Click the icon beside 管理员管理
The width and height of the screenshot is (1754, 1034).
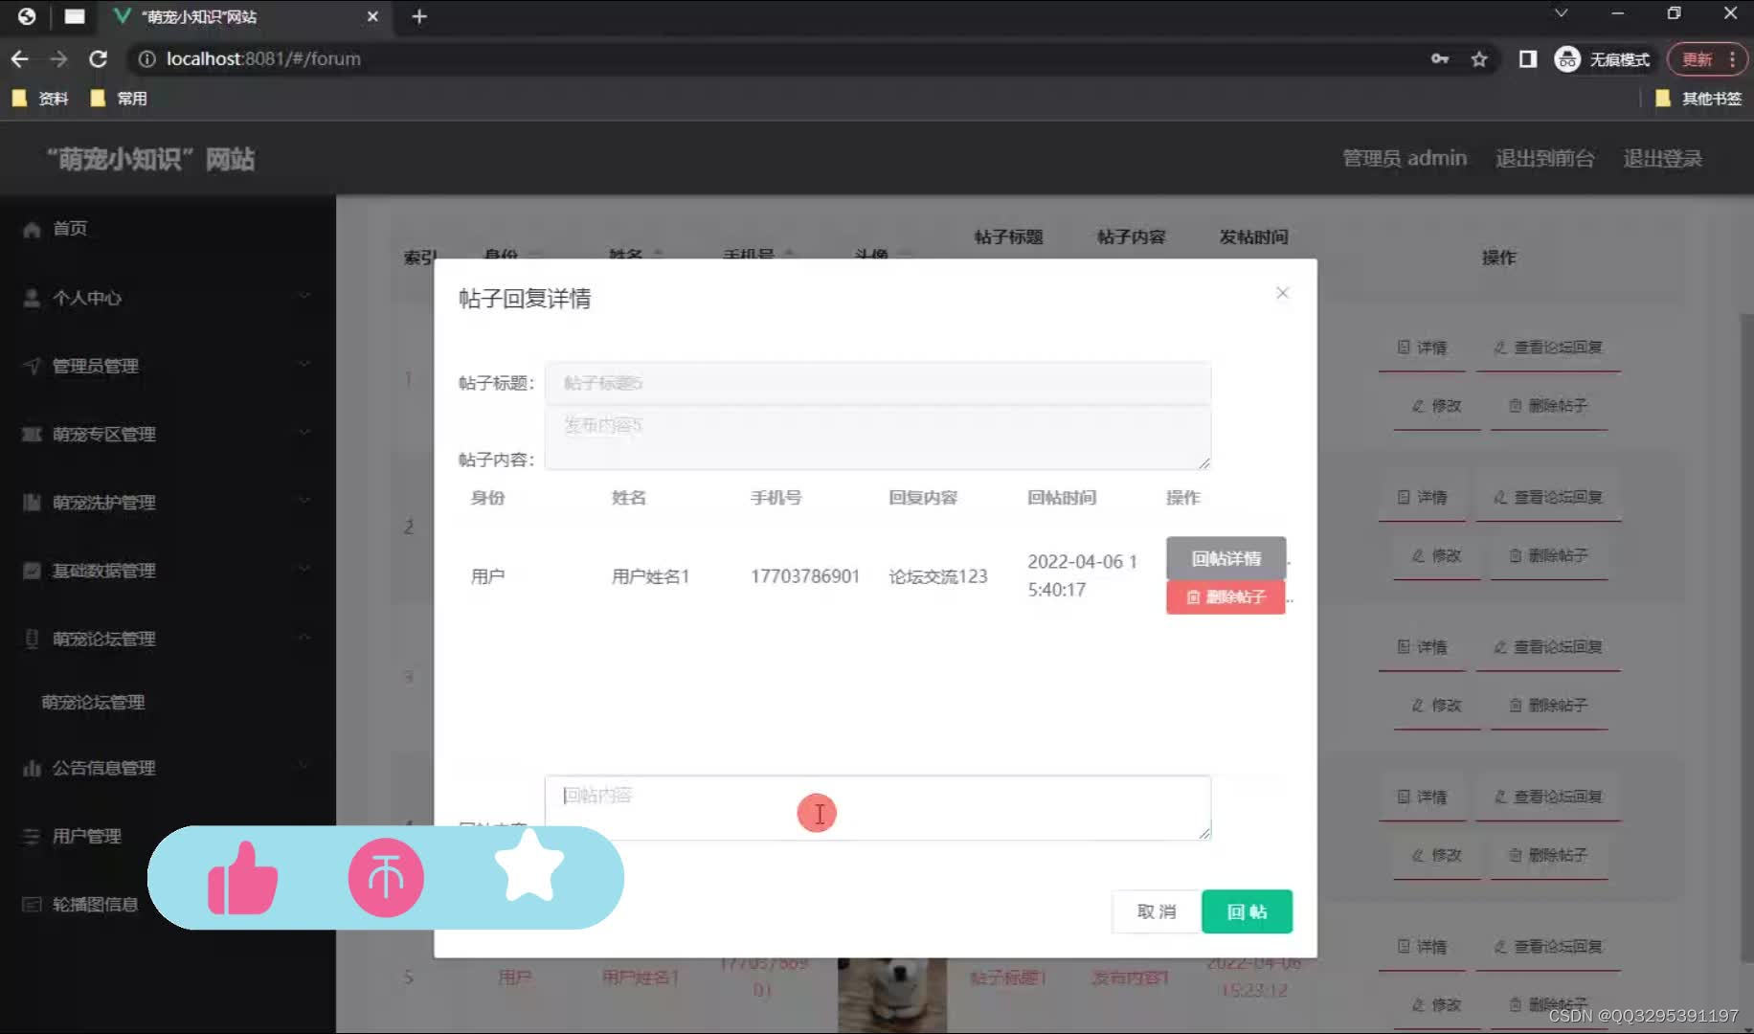pyautogui.click(x=32, y=366)
